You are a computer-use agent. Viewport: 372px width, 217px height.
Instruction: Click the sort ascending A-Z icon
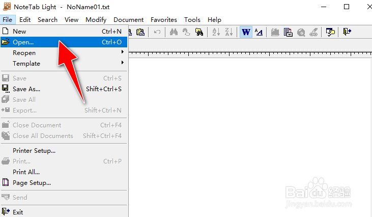click(x=216, y=32)
